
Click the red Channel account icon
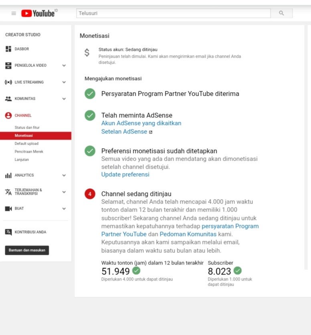pyautogui.click(x=8, y=115)
